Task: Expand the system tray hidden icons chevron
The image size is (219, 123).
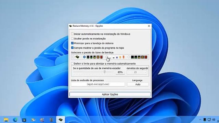Action: click(200, 120)
